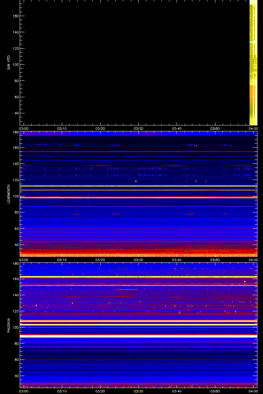The height and width of the screenshot is (394, 263).
Task: Pick the 180 tick on Learmonth axis
Action: click(16, 132)
